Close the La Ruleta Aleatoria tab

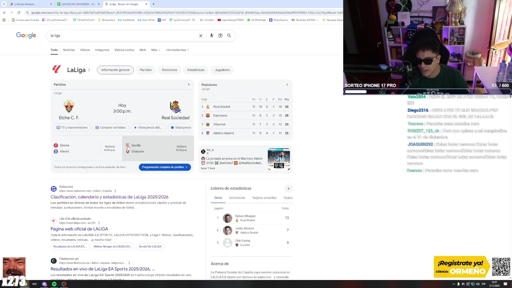(51, 4)
